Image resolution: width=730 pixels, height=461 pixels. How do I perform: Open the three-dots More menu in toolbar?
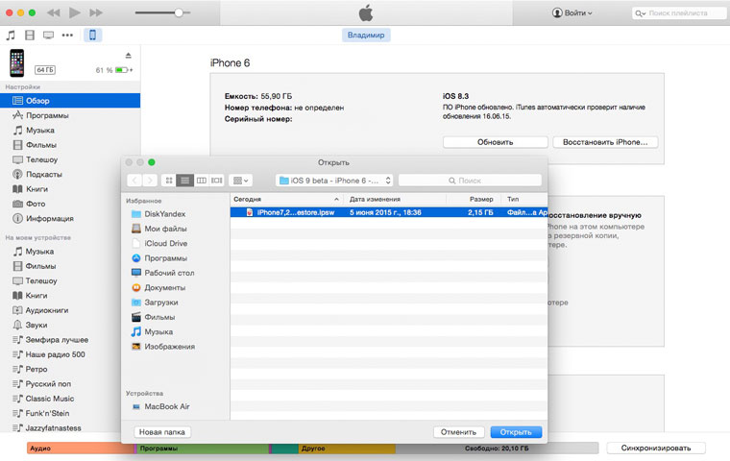[67, 35]
